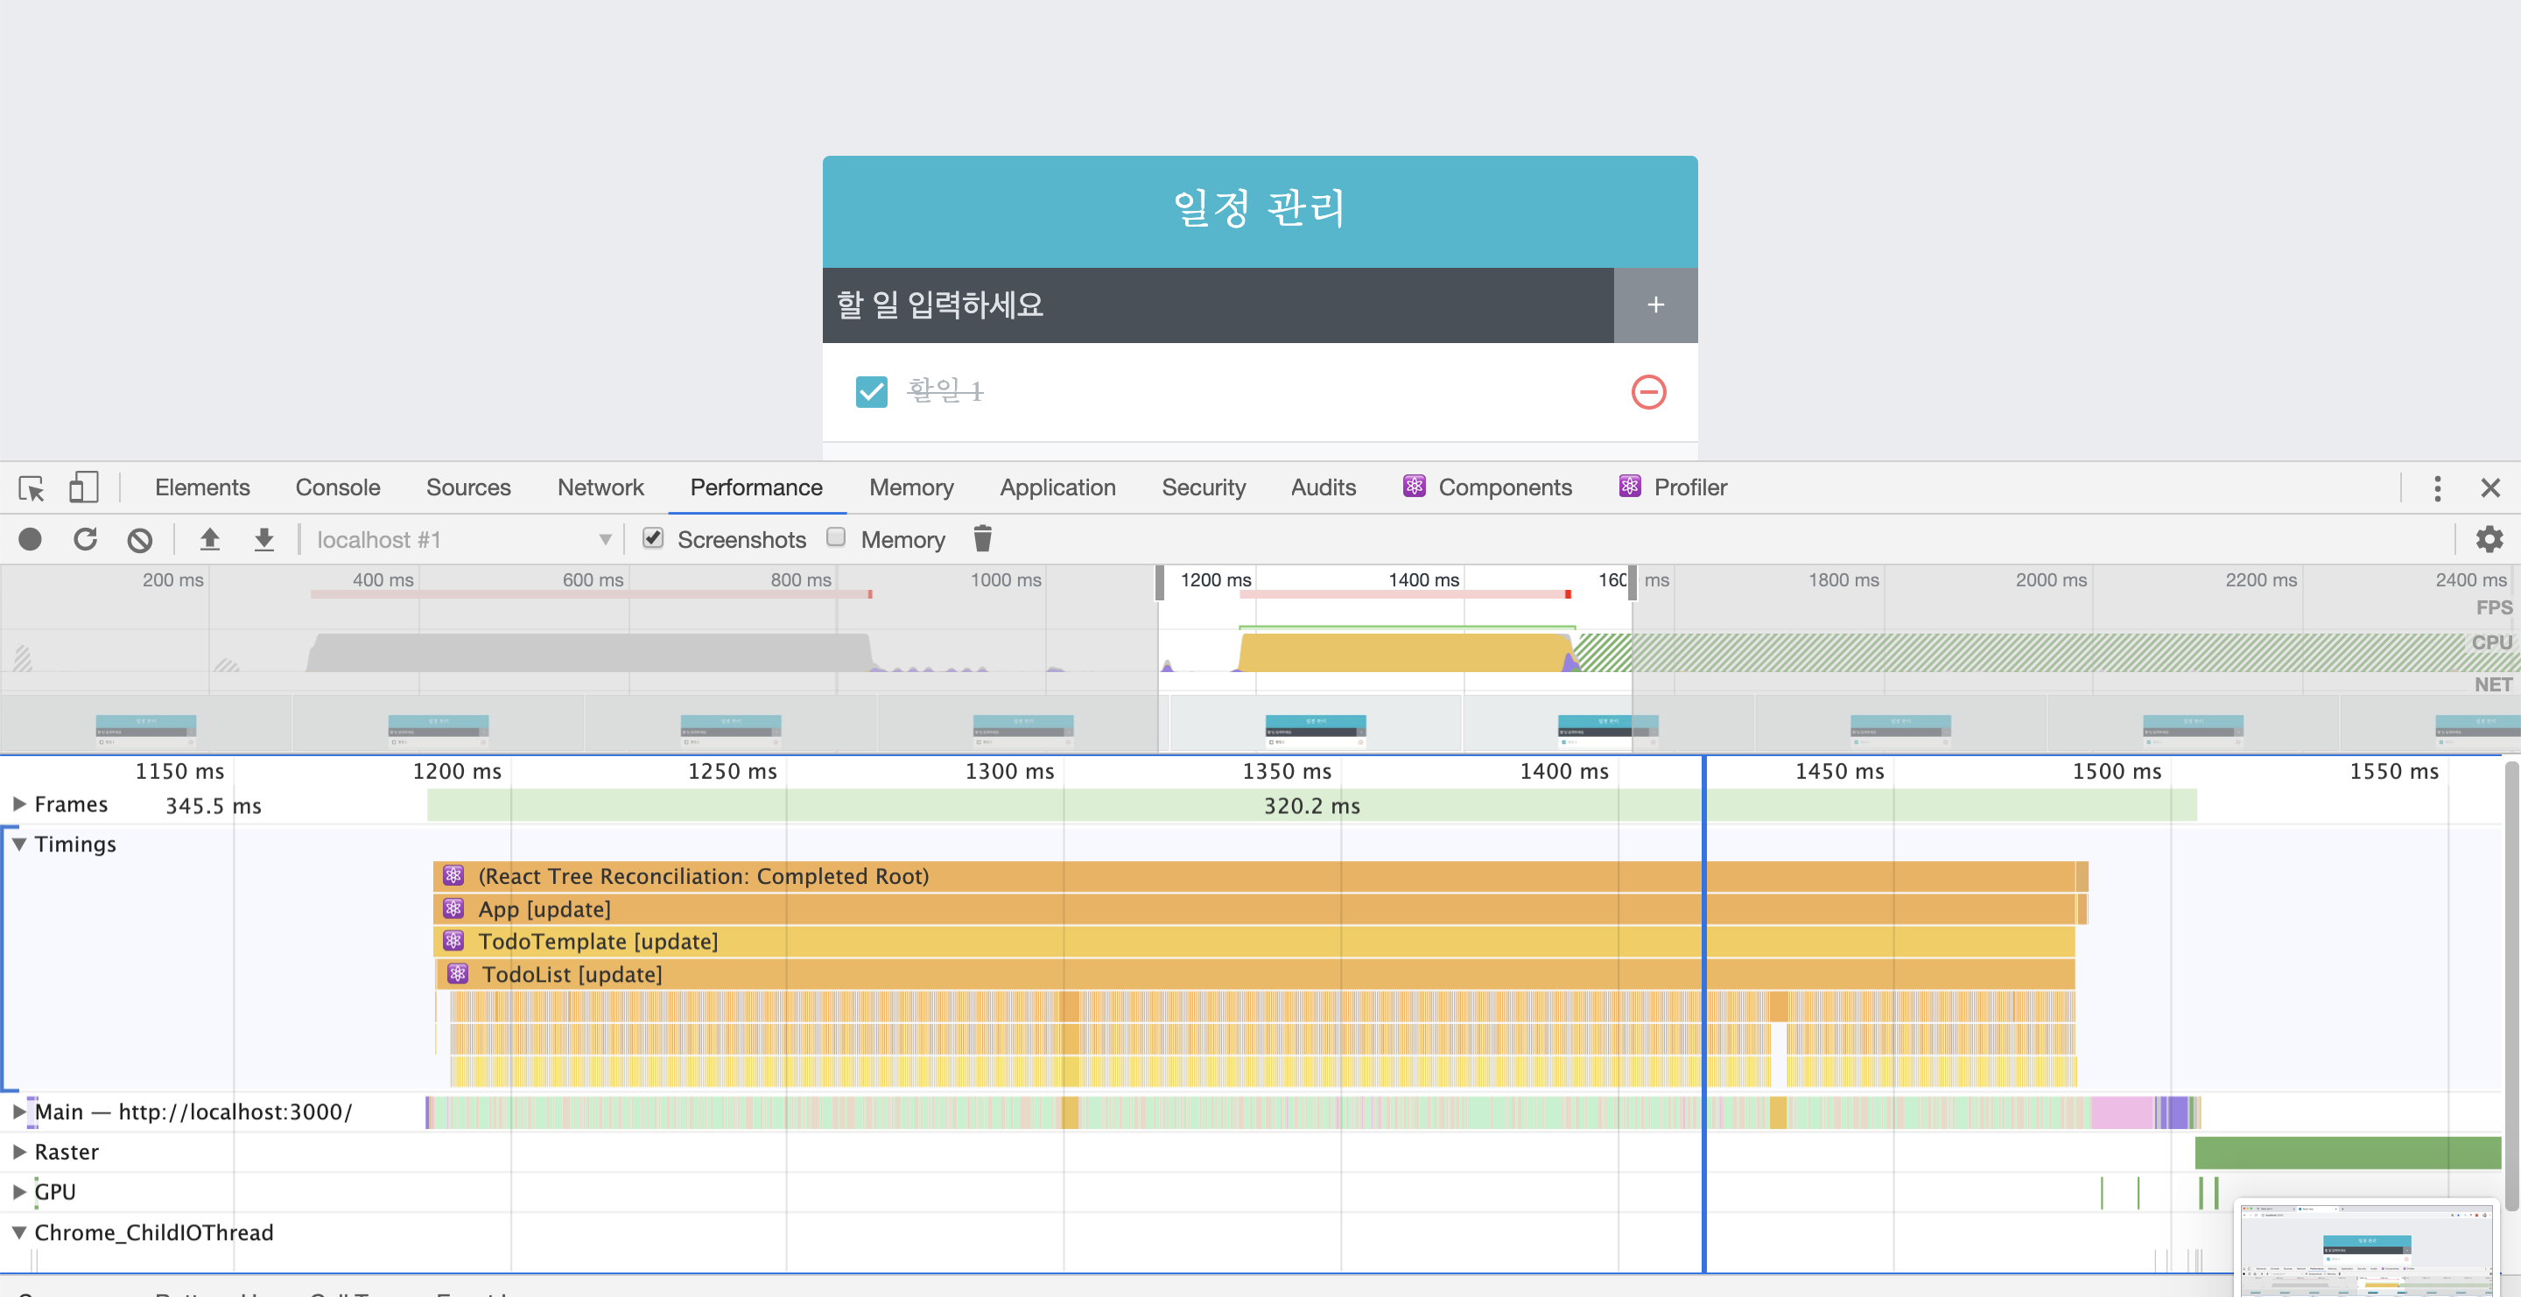Activate the inspect element picker

pos(32,487)
